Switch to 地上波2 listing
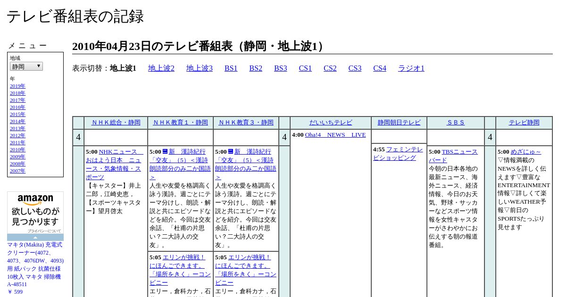This screenshot has height=297, width=566. pos(161,68)
